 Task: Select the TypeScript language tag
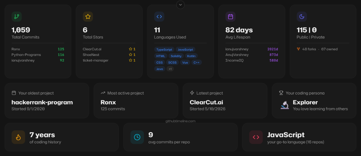click(164, 50)
